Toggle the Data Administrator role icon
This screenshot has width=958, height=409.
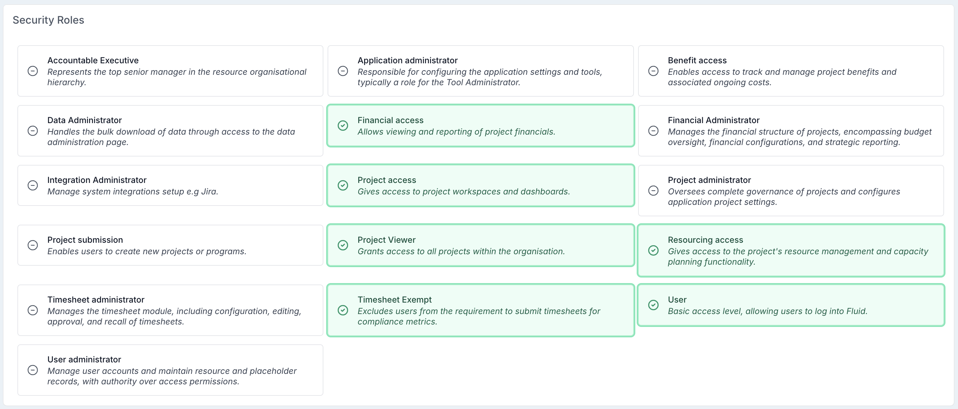coord(33,131)
